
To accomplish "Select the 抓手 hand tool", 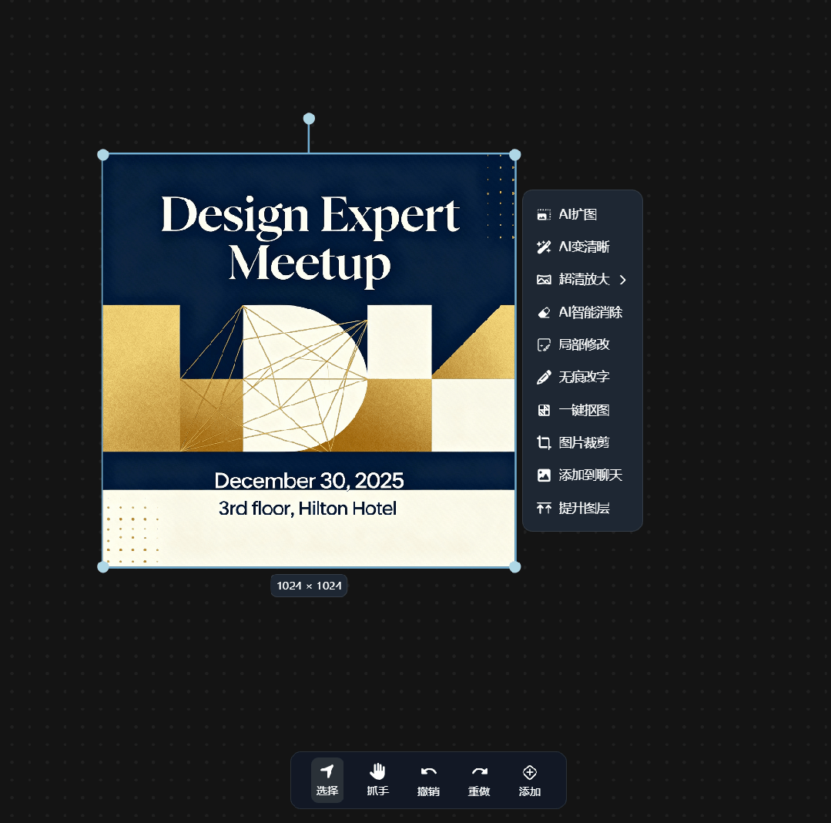I will pyautogui.click(x=377, y=779).
